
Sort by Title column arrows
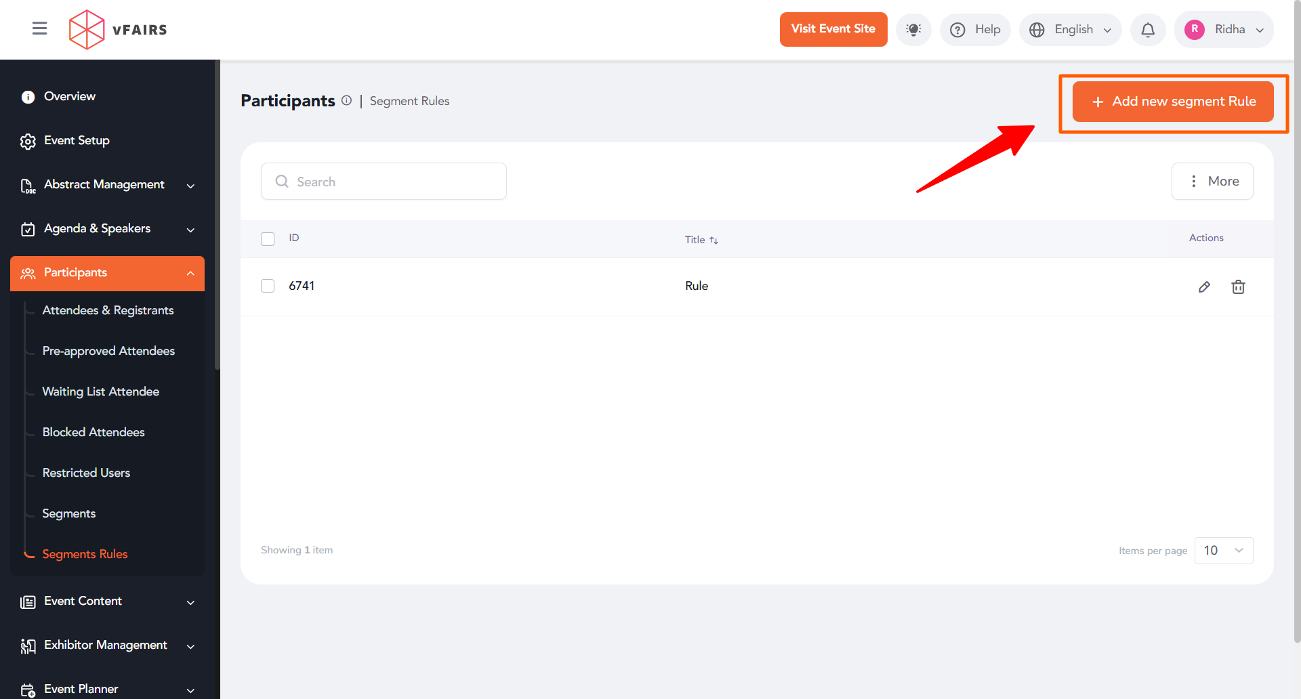714,240
